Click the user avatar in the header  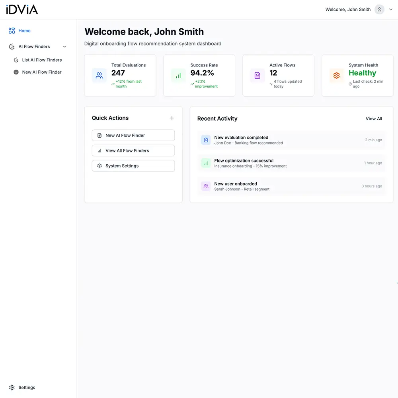(x=379, y=9)
